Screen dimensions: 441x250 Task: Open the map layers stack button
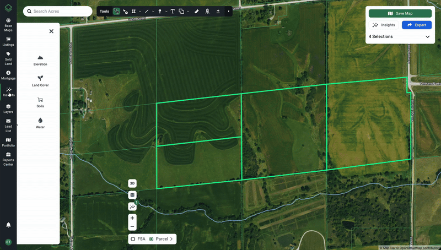click(132, 195)
